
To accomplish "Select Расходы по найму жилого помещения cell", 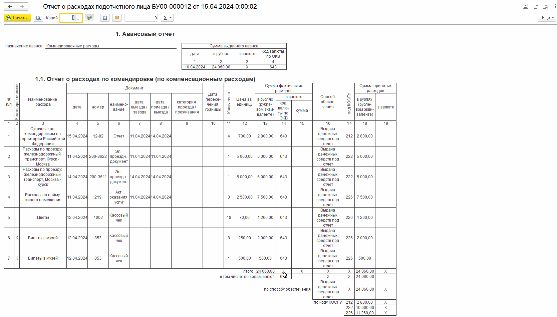I will 43,197.
